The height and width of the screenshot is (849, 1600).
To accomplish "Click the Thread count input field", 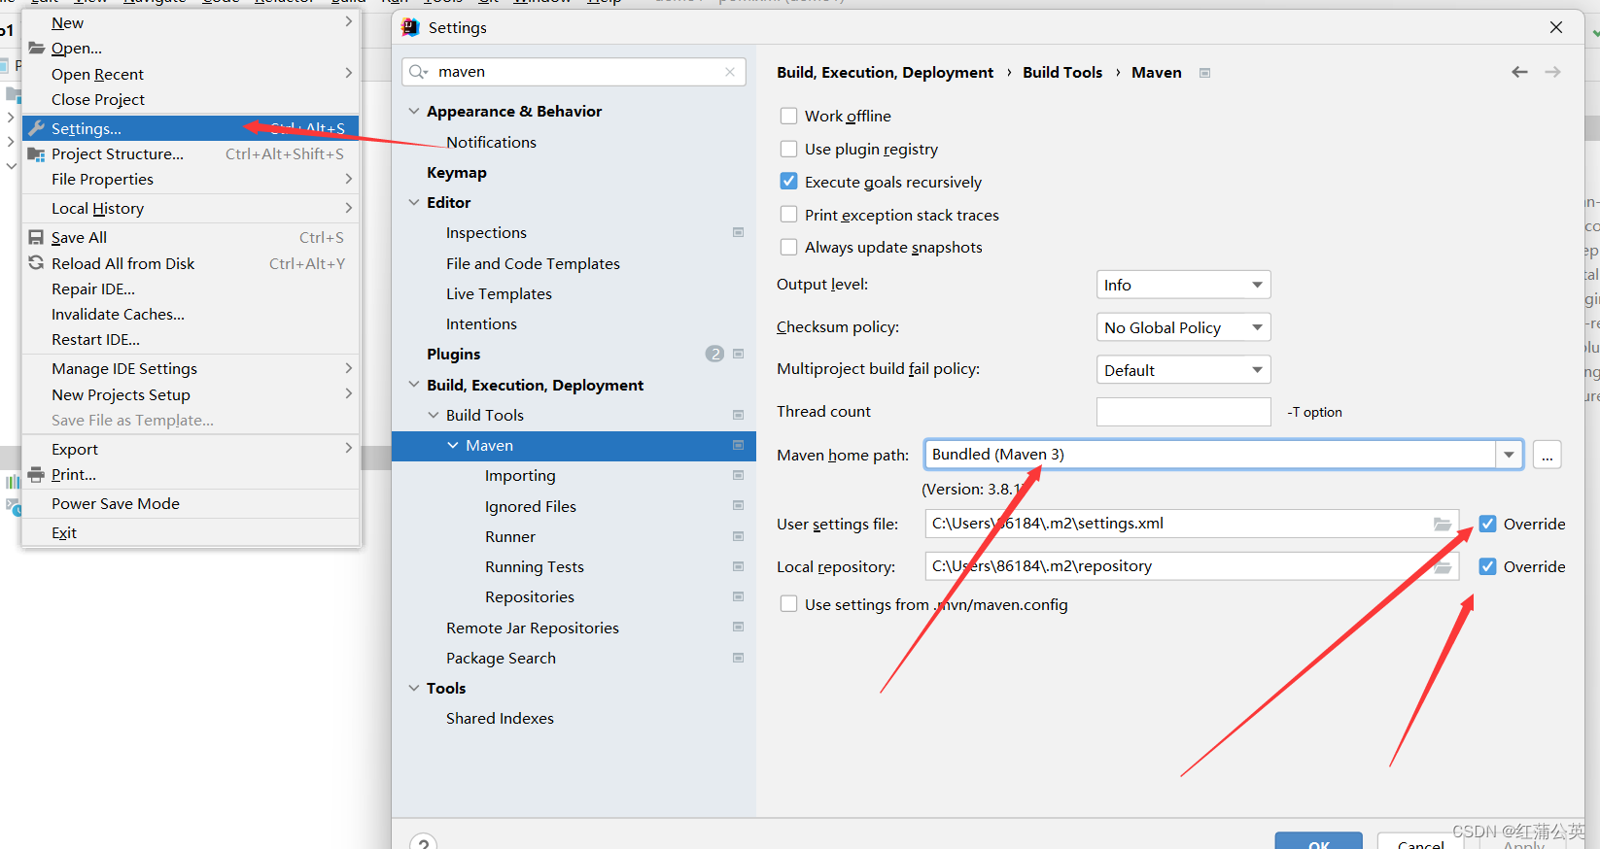I will pyautogui.click(x=1183, y=412).
